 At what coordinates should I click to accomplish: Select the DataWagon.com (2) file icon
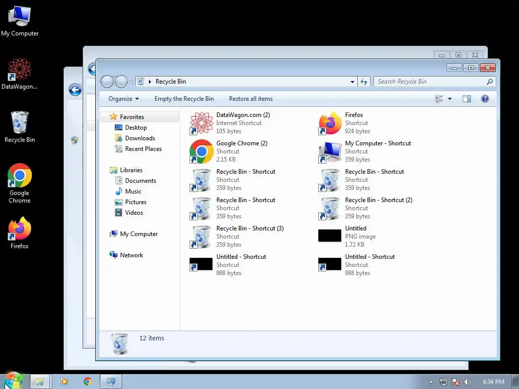tap(201, 123)
